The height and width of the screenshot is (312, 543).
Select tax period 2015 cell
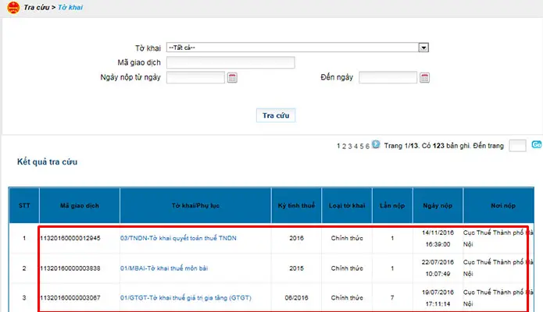click(296, 268)
